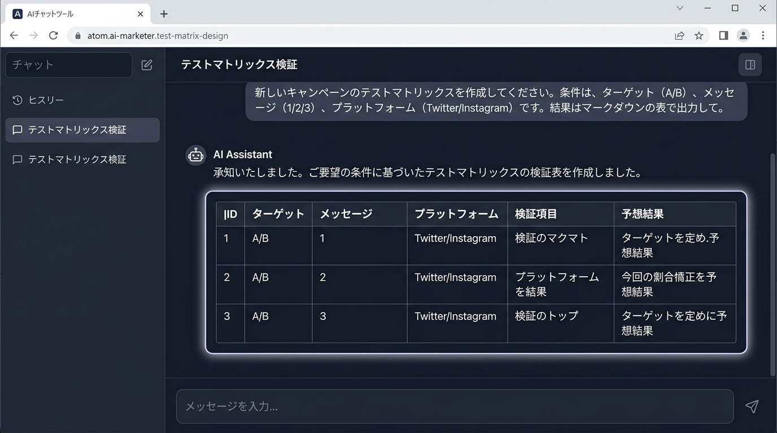Viewport: 777px width, 433px height.
Task: Click the send message paper plane icon
Action: pos(751,406)
